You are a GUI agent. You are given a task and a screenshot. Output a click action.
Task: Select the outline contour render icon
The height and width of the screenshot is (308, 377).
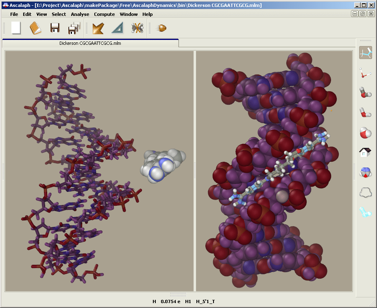tap(366, 193)
